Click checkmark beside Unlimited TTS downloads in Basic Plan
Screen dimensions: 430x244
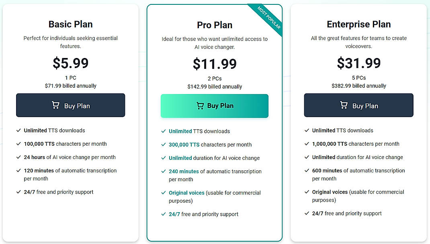point(18,130)
